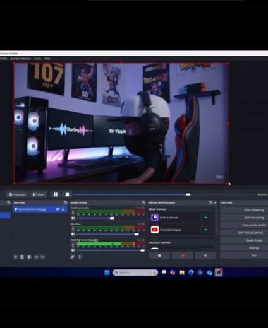This screenshot has width=268, height=328.
Task: Remove selected source with trash icon
Action: (22, 257)
